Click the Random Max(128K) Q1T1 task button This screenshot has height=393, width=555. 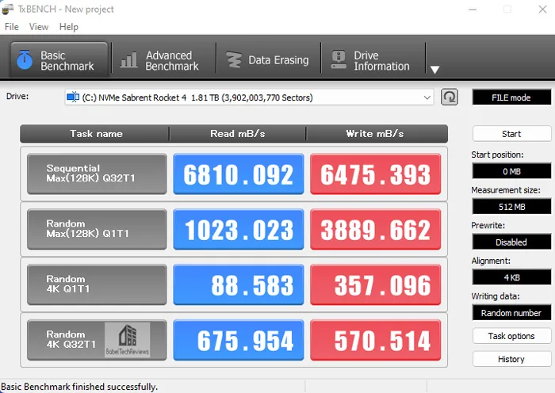(97, 229)
